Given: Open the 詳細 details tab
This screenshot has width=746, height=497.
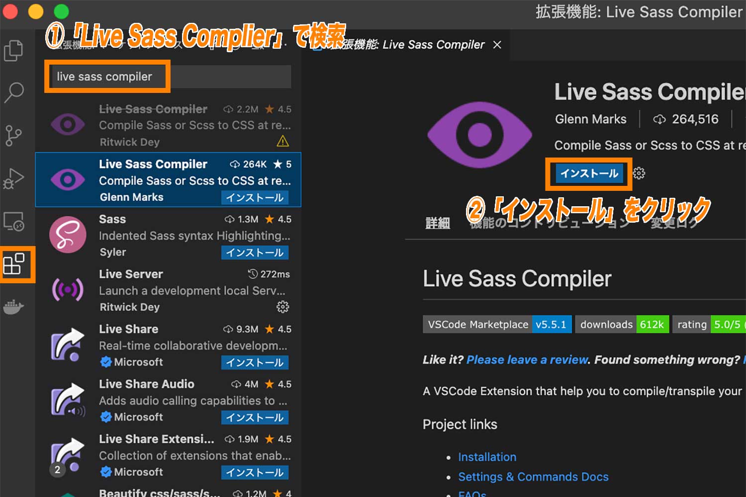Looking at the screenshot, I should pyautogui.click(x=438, y=223).
